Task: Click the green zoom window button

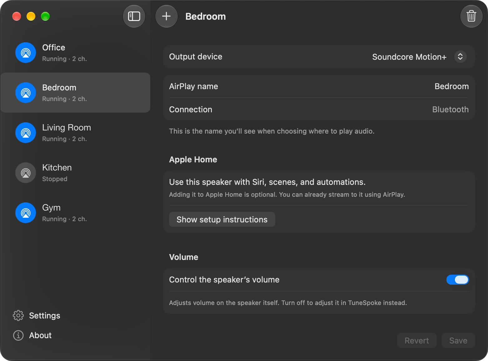Action: coord(45,16)
